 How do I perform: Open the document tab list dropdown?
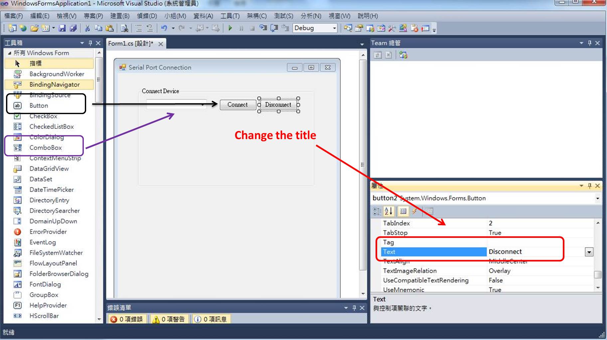pyautogui.click(x=362, y=44)
